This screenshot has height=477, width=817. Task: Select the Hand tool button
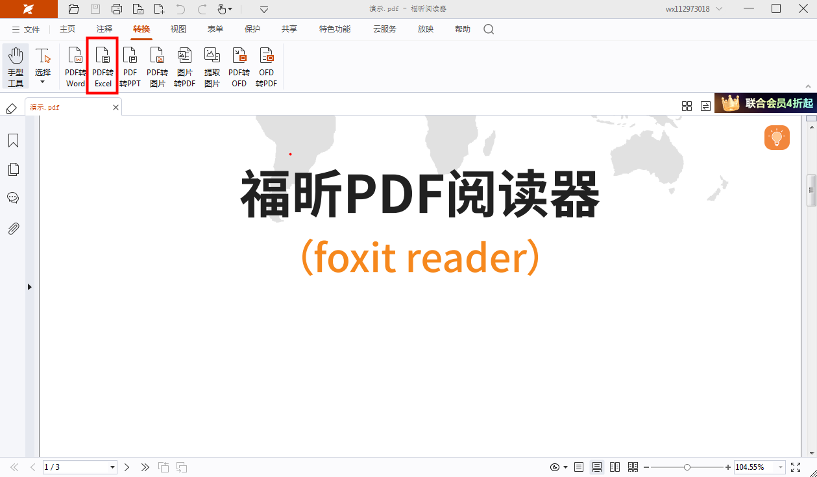(x=16, y=67)
